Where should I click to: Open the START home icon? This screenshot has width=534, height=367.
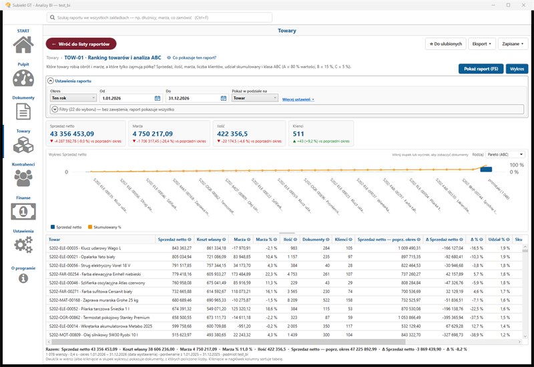tap(23, 45)
